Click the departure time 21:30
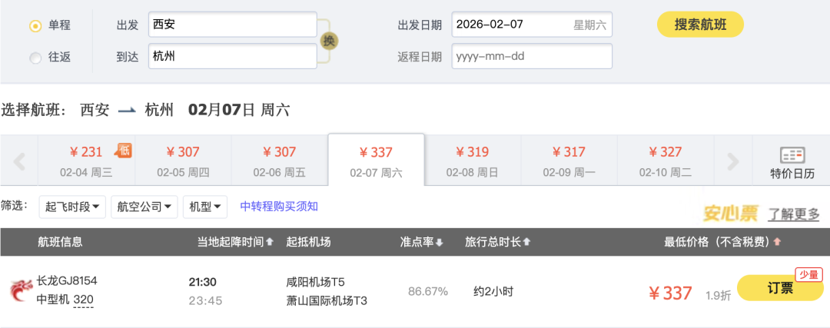830x328 pixels. pos(203,282)
